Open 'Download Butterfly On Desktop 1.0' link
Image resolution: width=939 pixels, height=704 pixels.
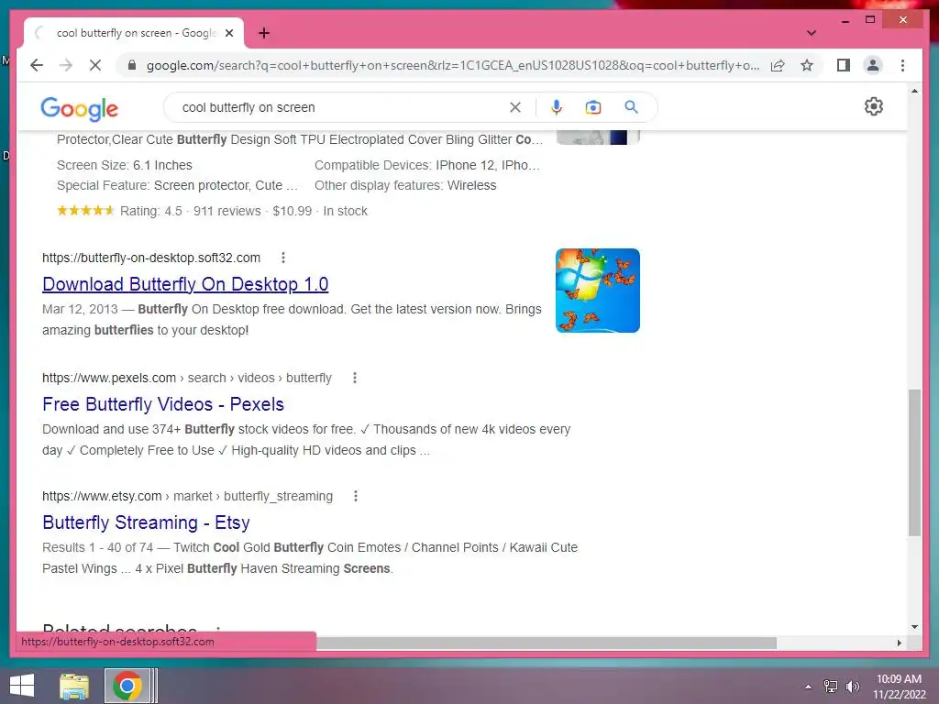(185, 284)
